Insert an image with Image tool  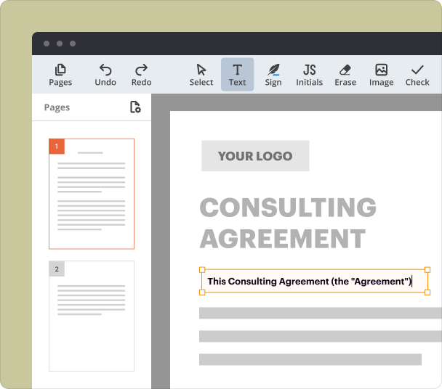click(x=381, y=74)
